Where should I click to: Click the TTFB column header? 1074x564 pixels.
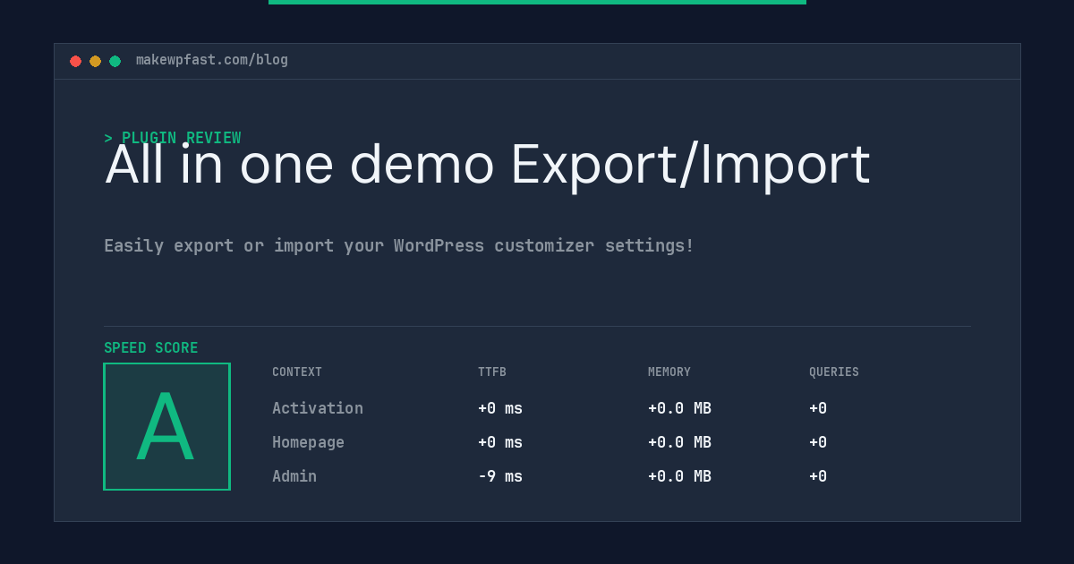pos(492,372)
